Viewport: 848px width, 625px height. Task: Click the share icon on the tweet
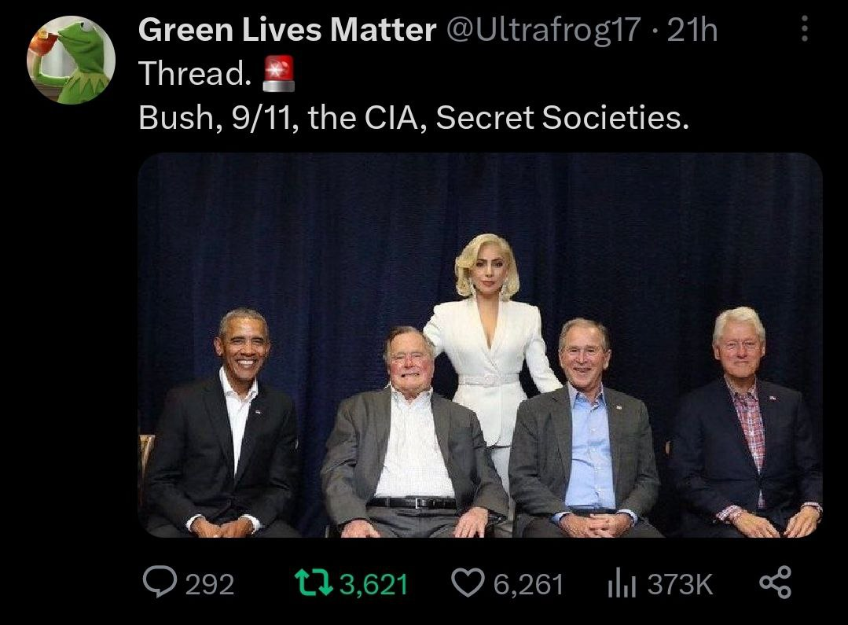(x=775, y=583)
